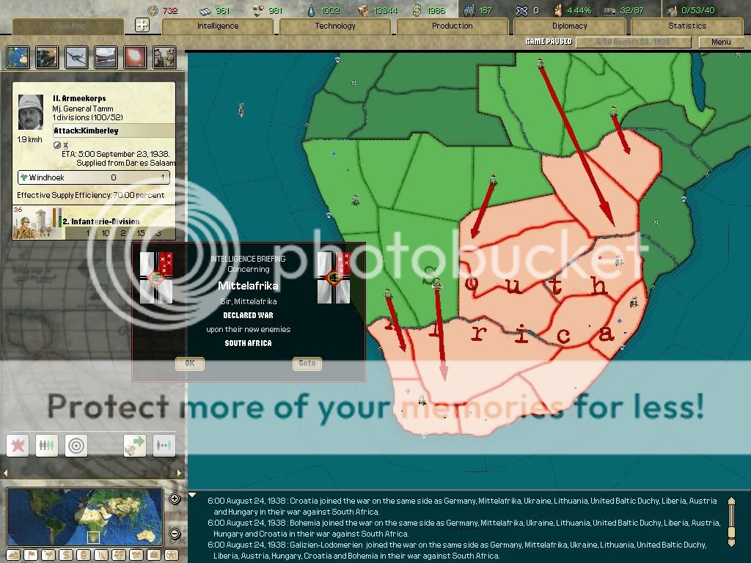Collapse the message log triangle
The height and width of the screenshot is (563, 751).
point(193,495)
